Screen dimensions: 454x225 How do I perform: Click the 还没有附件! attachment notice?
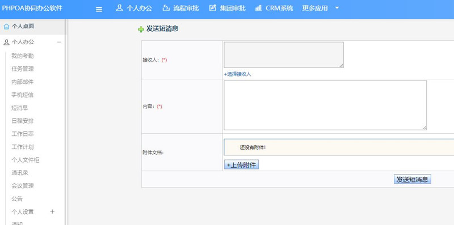(x=253, y=147)
